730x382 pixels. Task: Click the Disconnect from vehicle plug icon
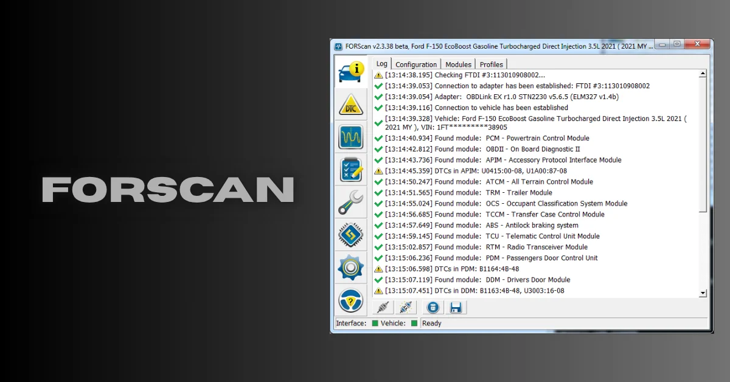click(406, 307)
